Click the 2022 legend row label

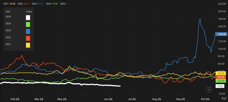point(8,38)
